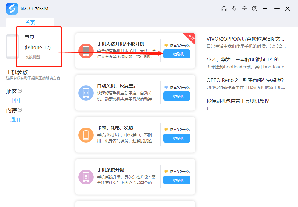Open the toolbox briefcase icon
298x207 pixels.
point(244,9)
